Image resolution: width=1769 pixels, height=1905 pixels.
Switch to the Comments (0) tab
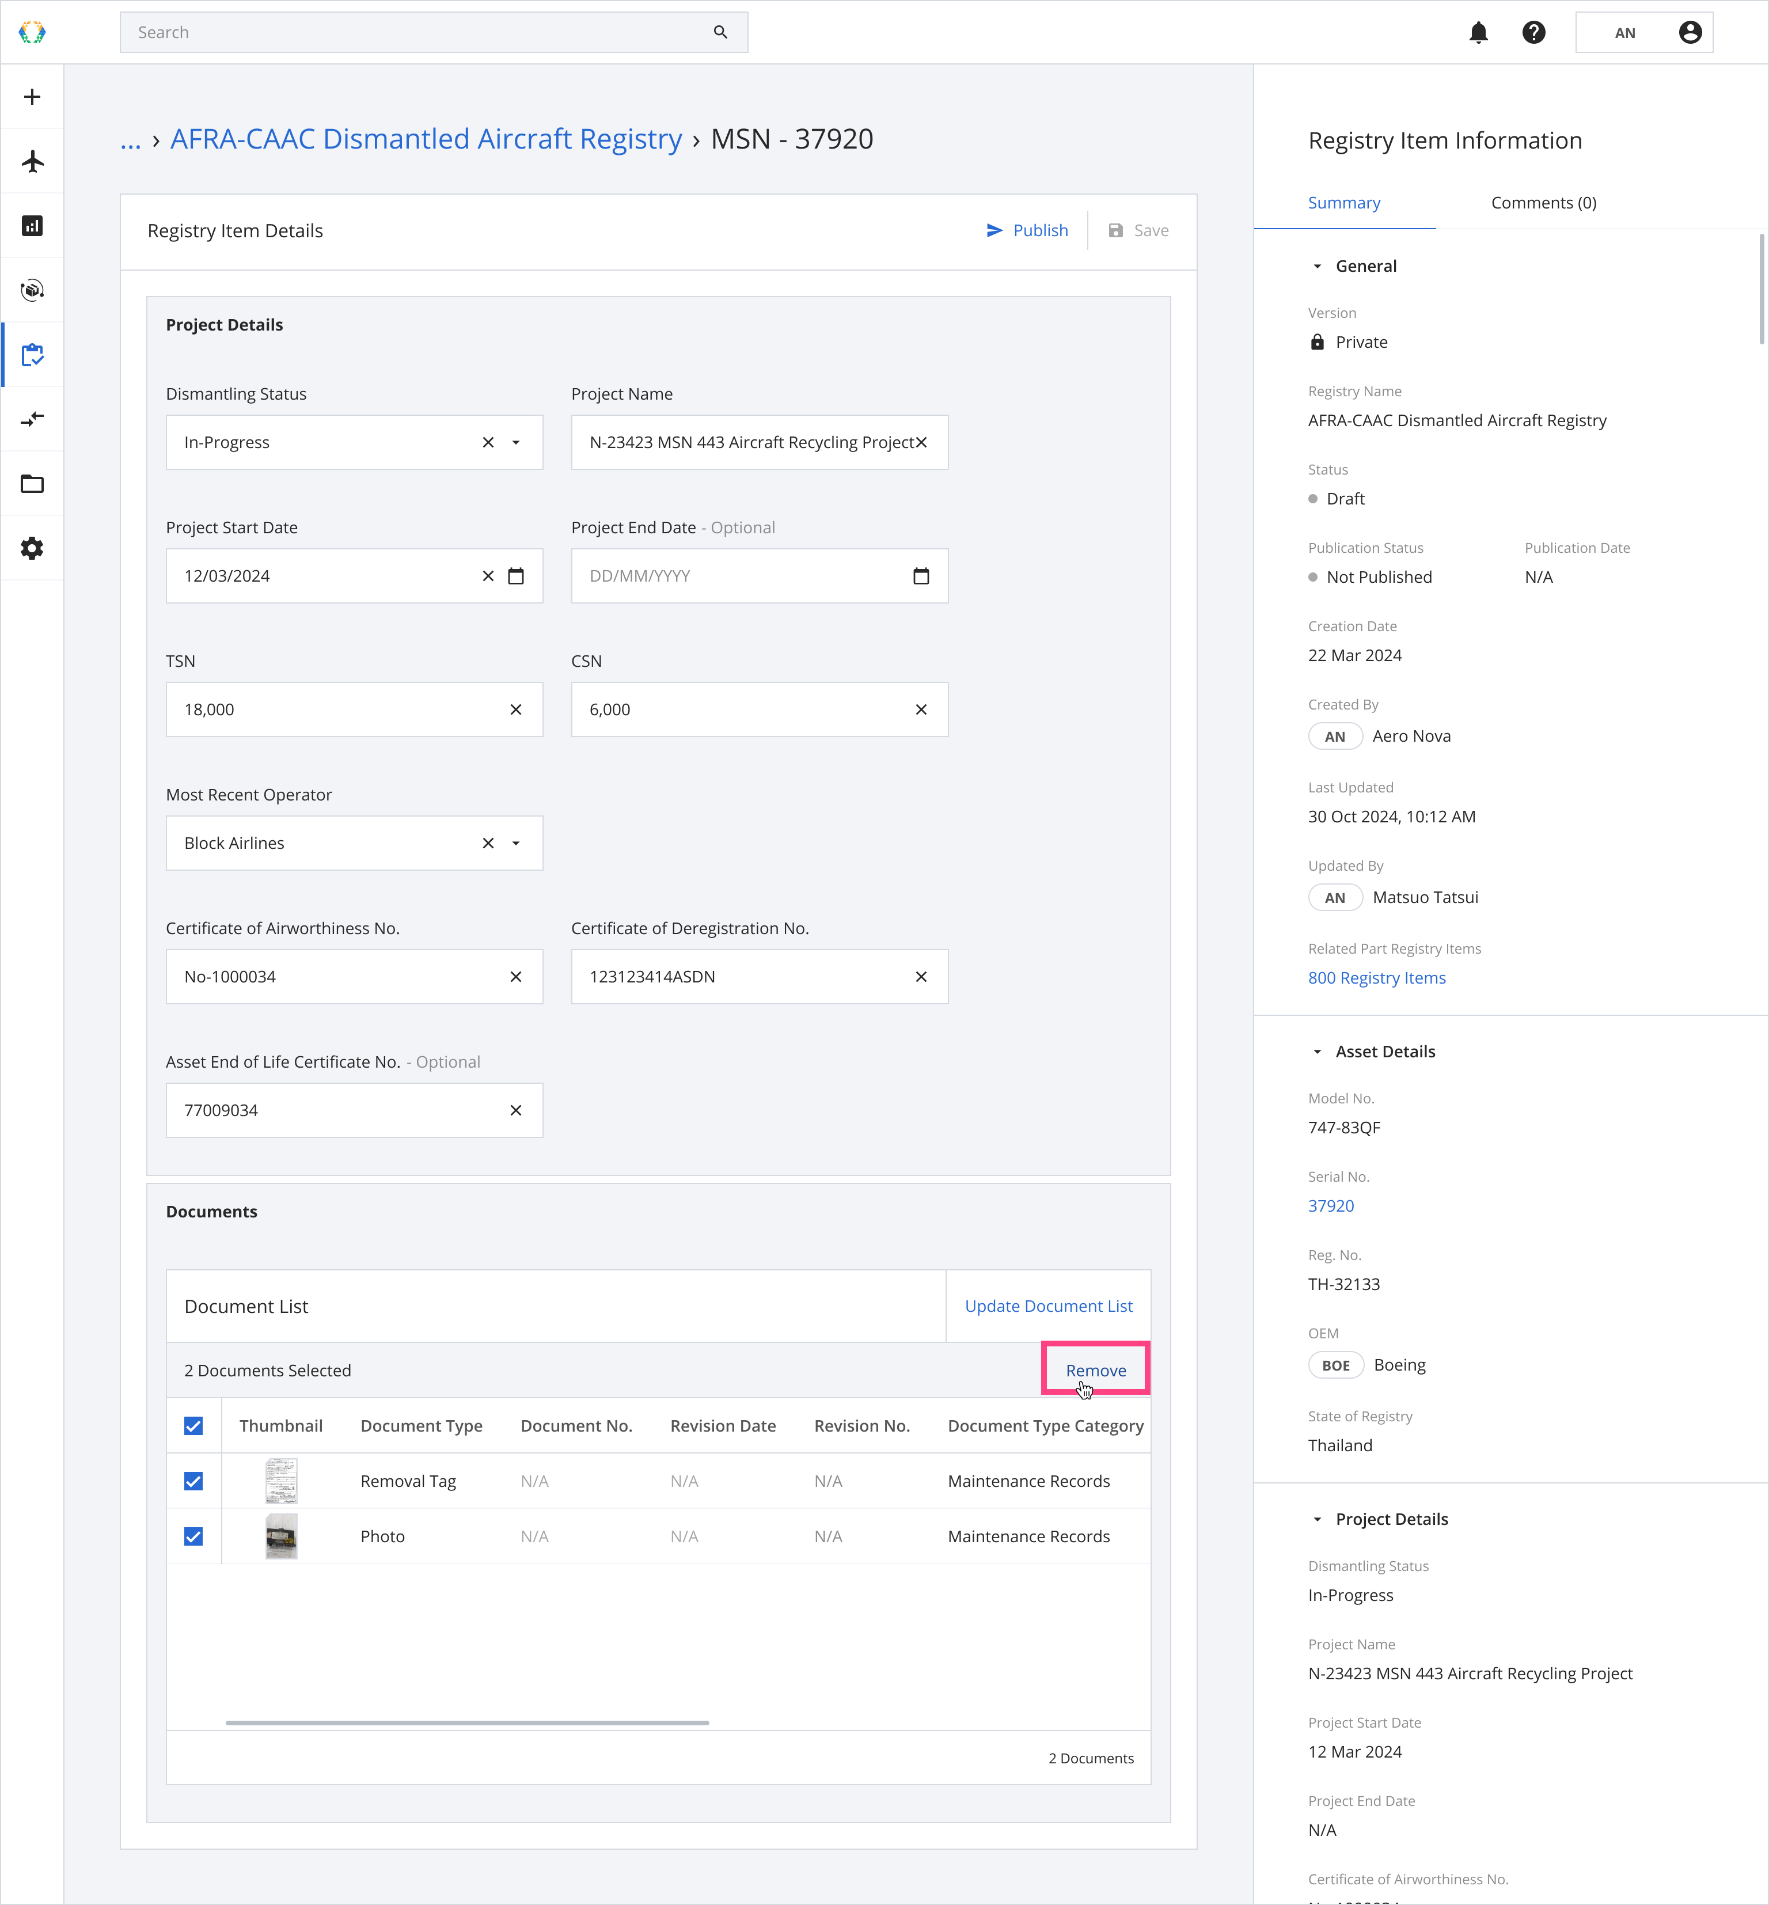click(x=1543, y=203)
